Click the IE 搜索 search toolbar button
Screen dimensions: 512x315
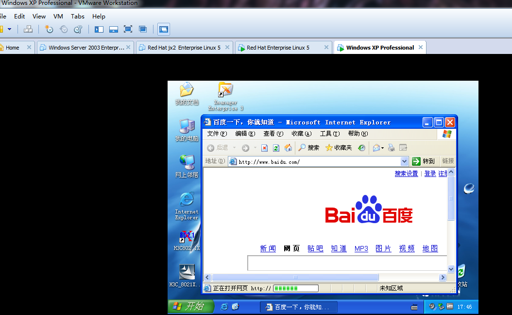pyautogui.click(x=309, y=148)
